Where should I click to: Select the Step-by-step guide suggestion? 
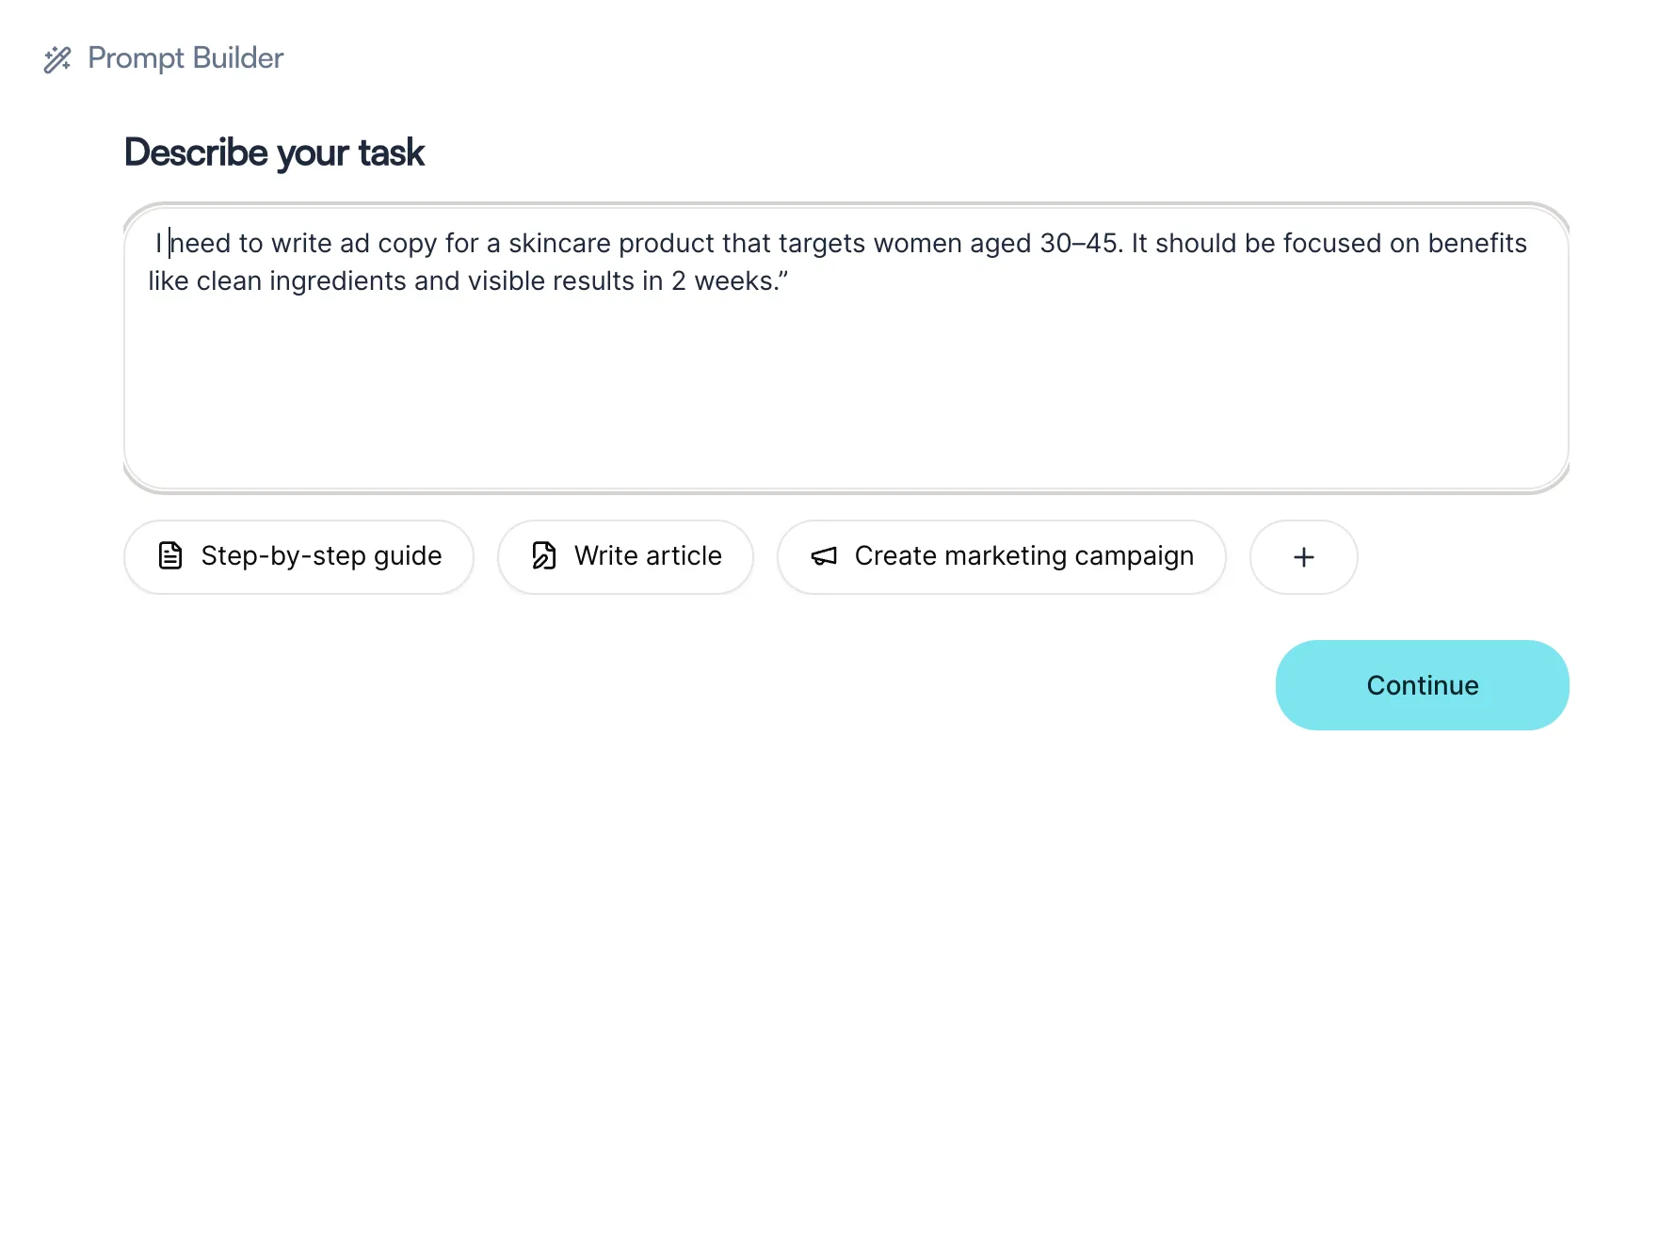[298, 557]
